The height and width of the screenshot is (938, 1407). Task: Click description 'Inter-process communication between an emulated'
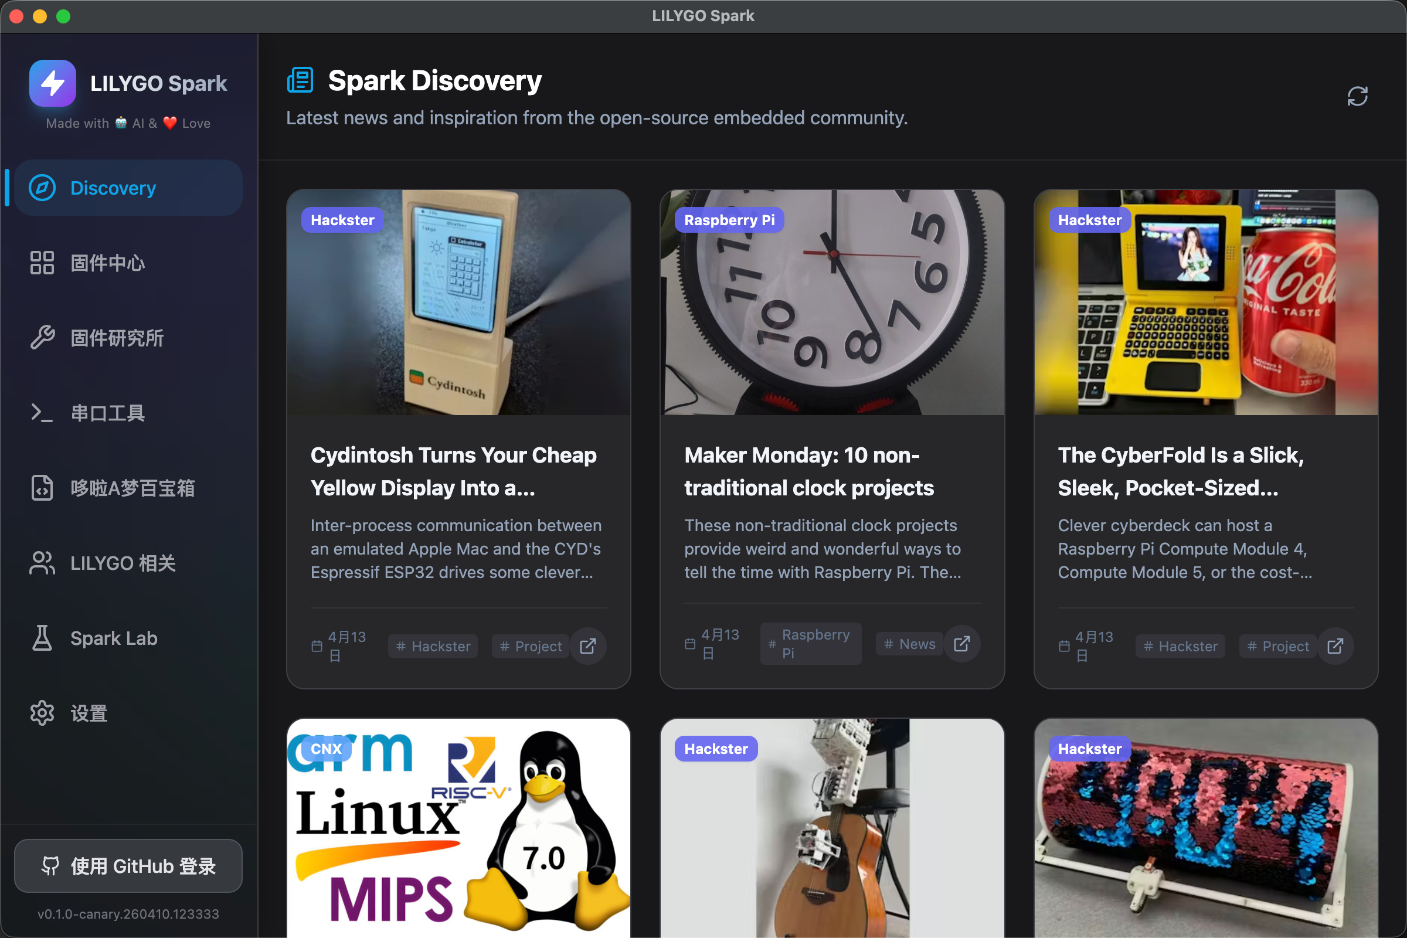456,549
